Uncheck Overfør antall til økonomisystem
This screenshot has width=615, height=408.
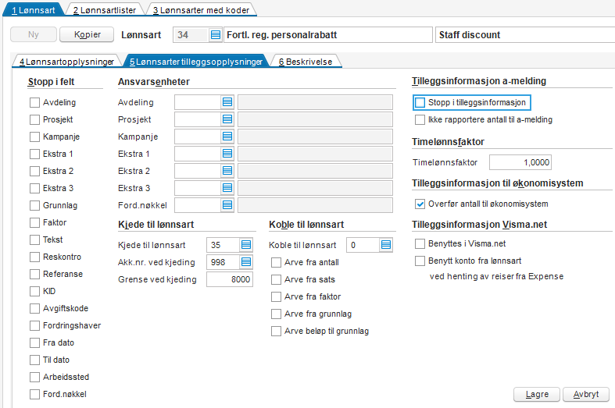pyautogui.click(x=420, y=204)
